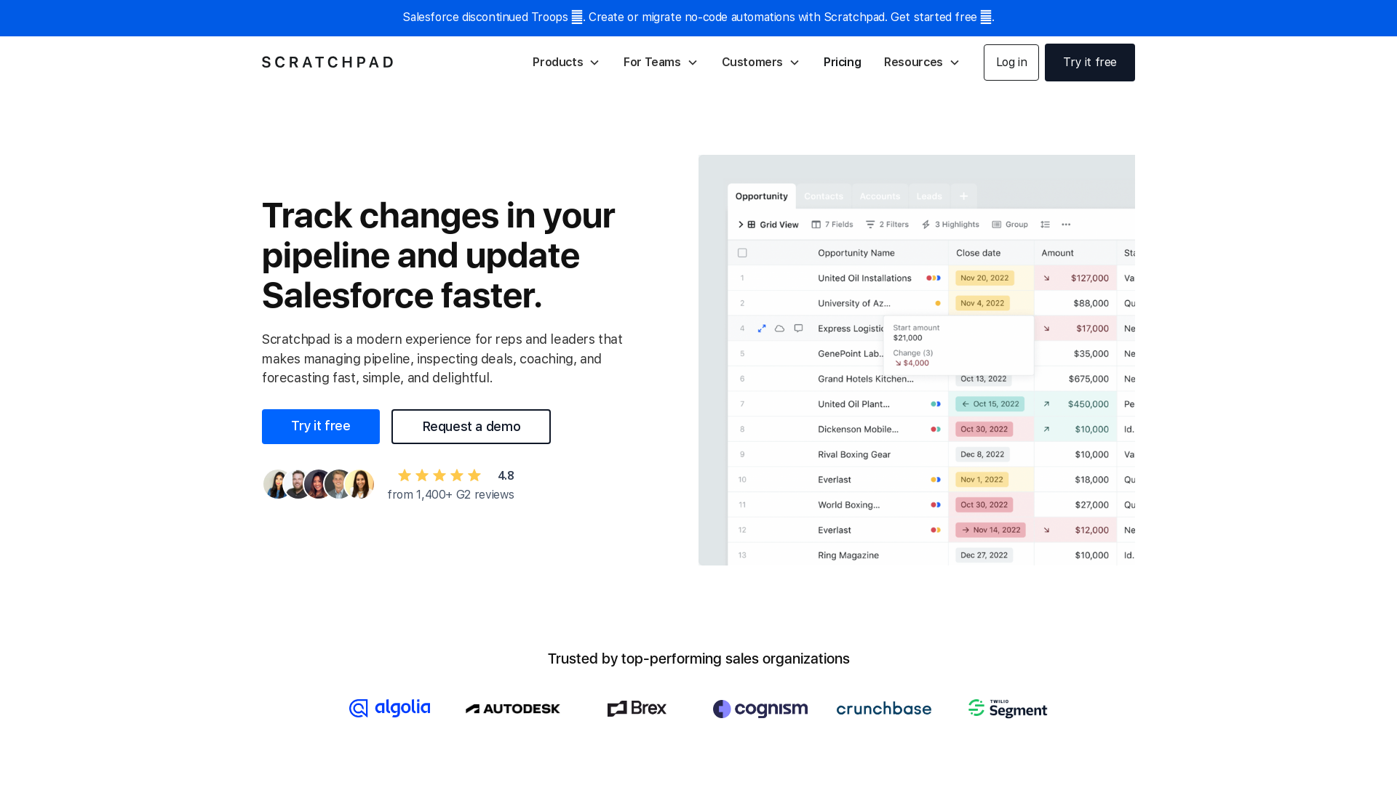
Task: Click the Brex logo
Action: pyautogui.click(x=637, y=709)
